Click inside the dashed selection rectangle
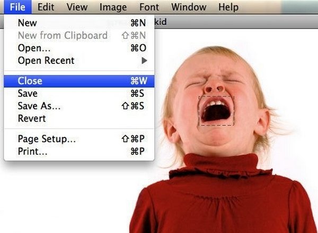 coord(216,111)
